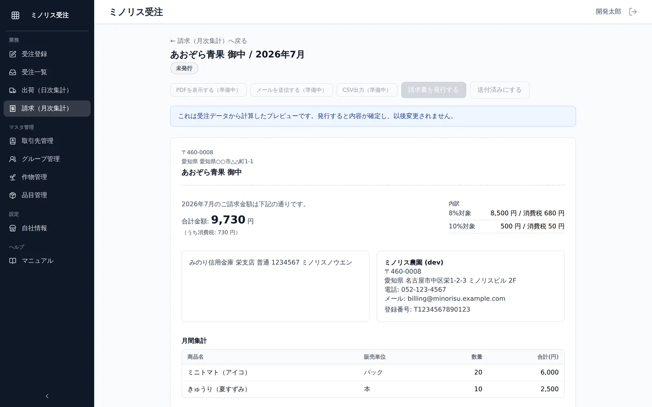The width and height of the screenshot is (652, 407).
Task: Click the 取引先管理 contact icon
Action: coord(13,141)
